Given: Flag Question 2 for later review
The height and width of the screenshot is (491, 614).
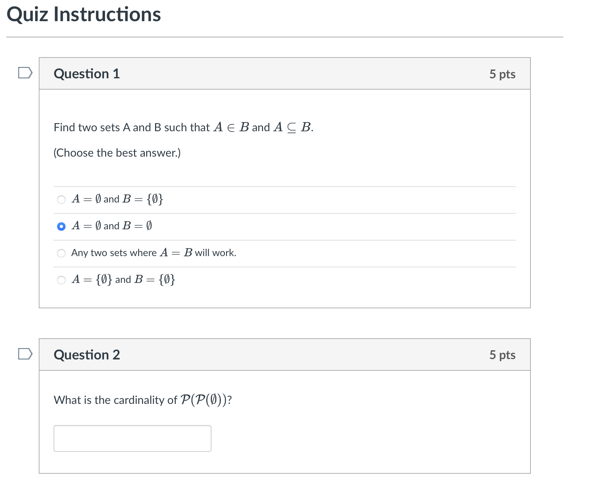Looking at the screenshot, I should pos(25,354).
